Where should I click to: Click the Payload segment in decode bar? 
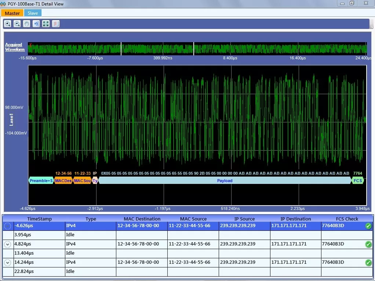tap(225, 181)
